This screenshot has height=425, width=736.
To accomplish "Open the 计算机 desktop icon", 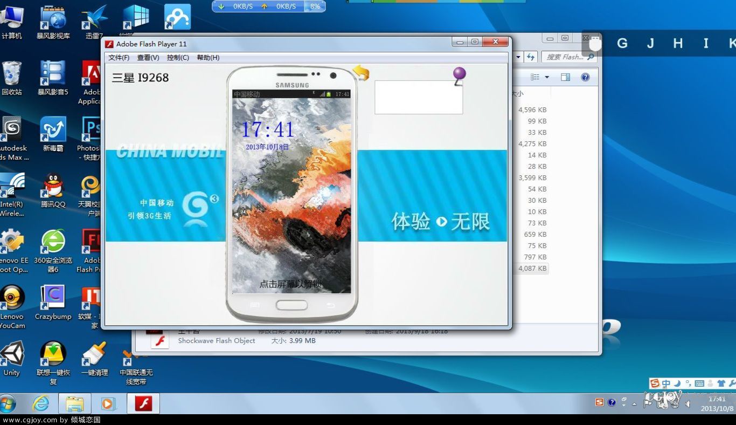I will [x=12, y=23].
